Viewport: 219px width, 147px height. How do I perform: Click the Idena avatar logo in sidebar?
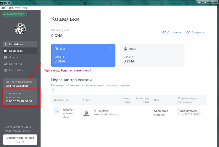[20, 29]
